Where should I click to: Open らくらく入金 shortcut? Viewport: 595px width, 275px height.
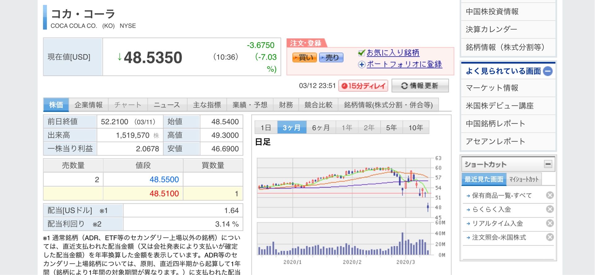click(x=492, y=210)
